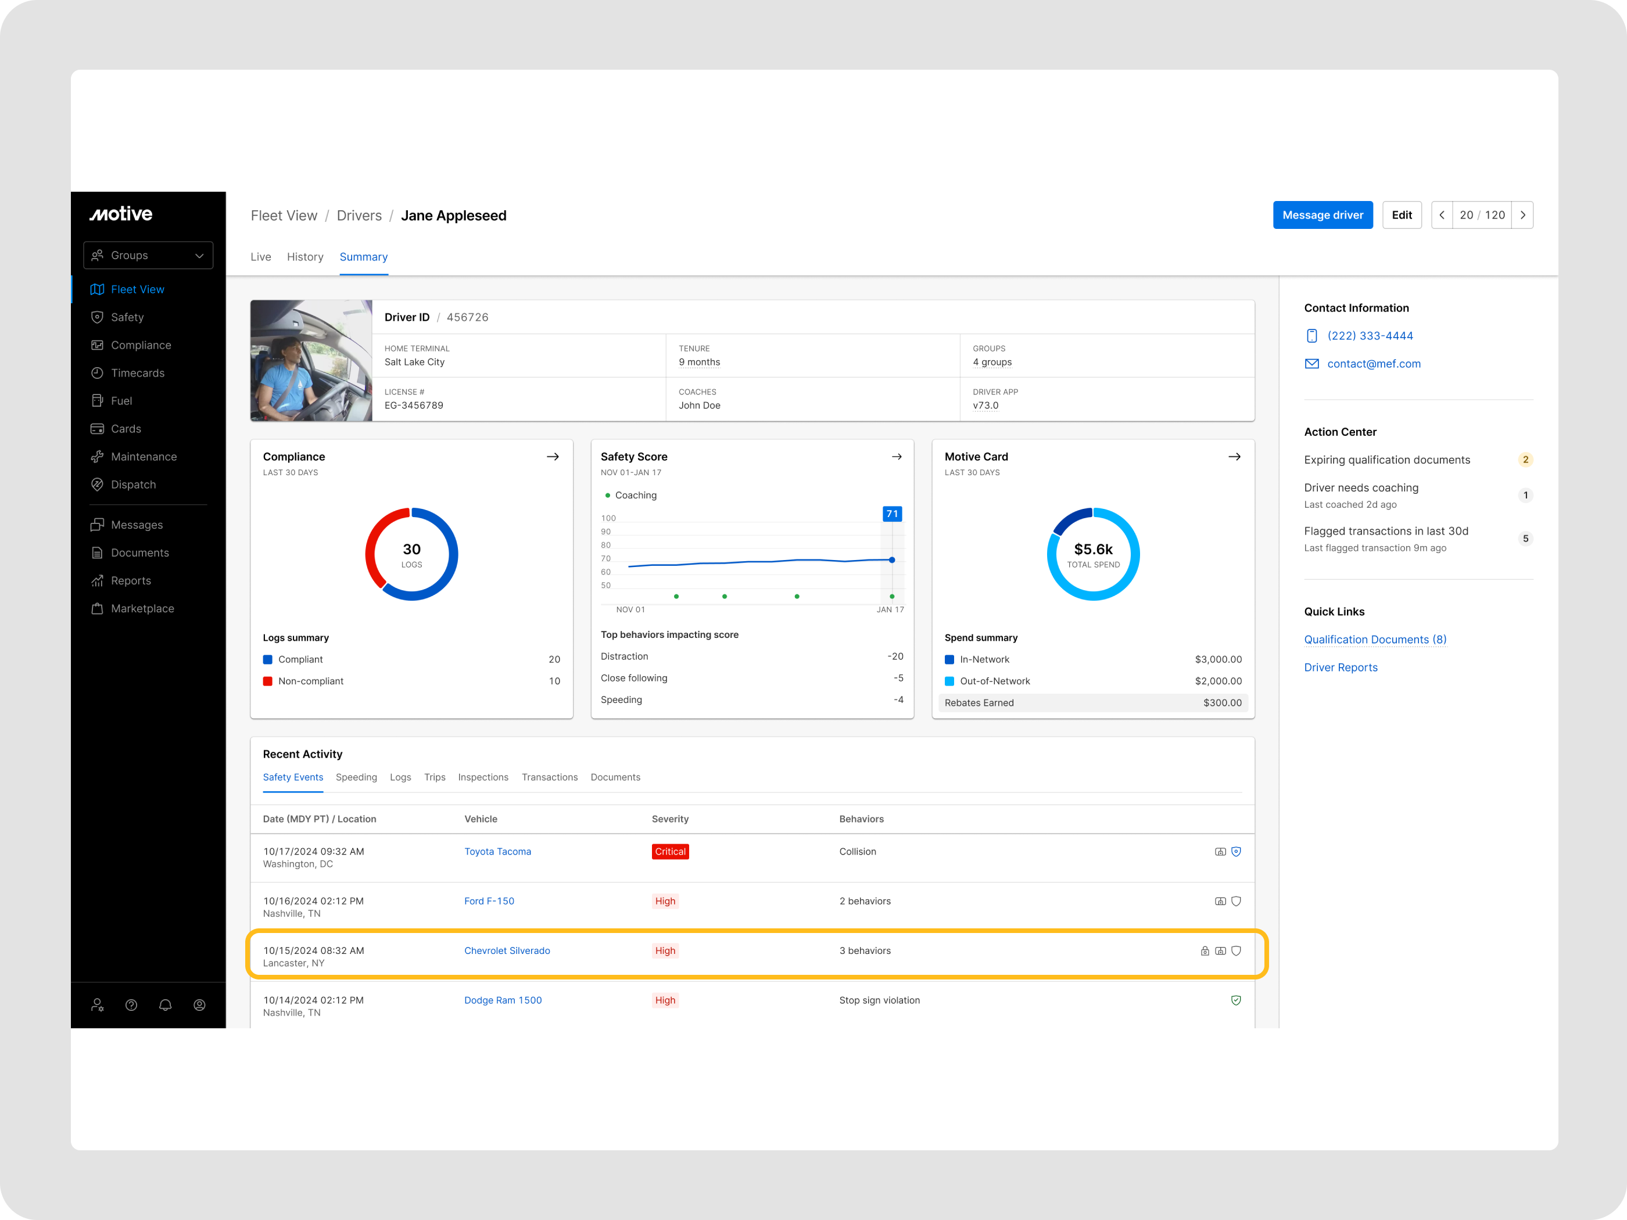Screen dimensions: 1627x1220
Task: Select the Transactions activity tab
Action: (550, 777)
